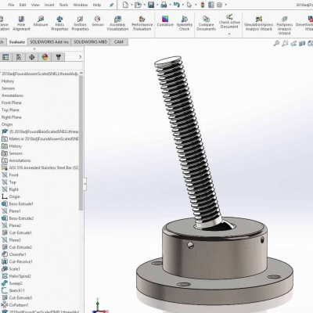This screenshot has height=313, width=313.
Task: Run Symmetry Check
Action: tap(185, 23)
